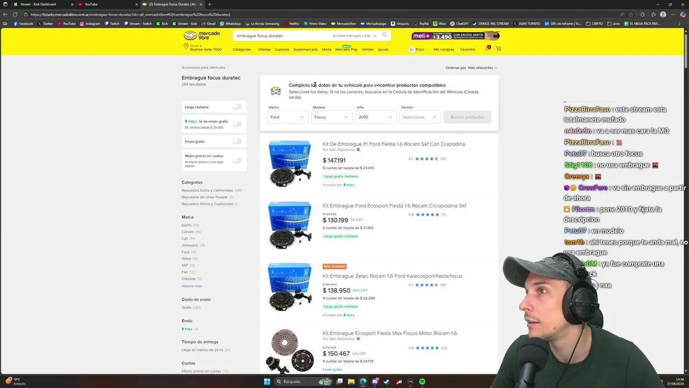Screen dimensions: 689x388
Task: Click the Buscar productos button
Action: tap(467, 117)
